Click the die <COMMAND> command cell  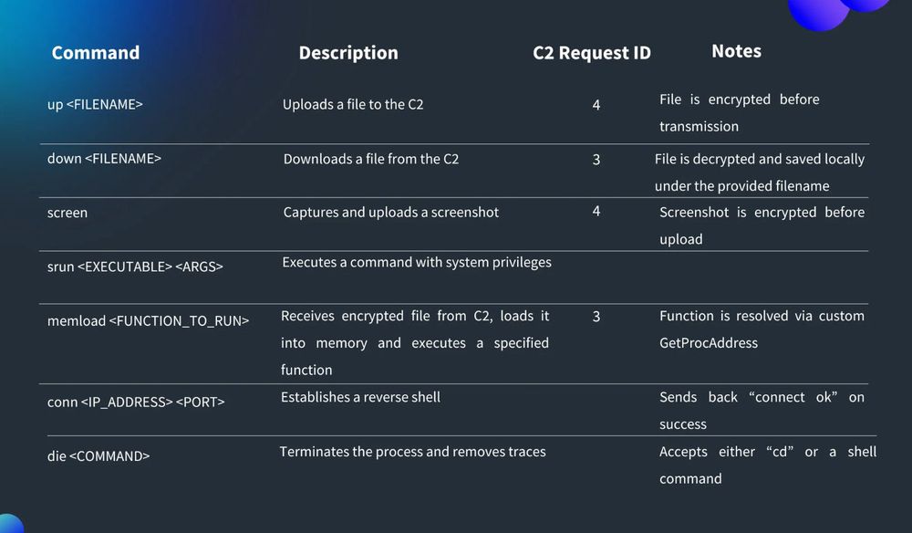[x=98, y=455]
